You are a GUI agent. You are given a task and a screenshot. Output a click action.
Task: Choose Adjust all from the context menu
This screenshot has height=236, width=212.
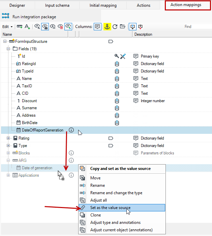click(x=122, y=200)
